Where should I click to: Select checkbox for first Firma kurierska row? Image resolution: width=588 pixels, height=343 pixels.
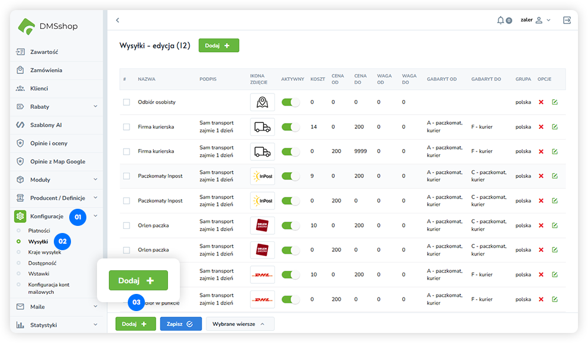click(x=126, y=127)
